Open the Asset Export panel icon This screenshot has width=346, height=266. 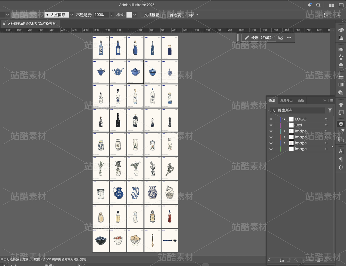point(341,132)
